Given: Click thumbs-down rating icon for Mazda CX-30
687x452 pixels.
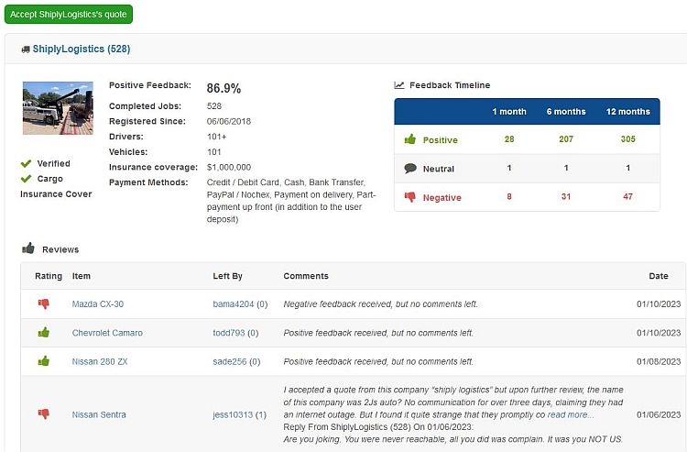Looking at the screenshot, I should [x=43, y=303].
